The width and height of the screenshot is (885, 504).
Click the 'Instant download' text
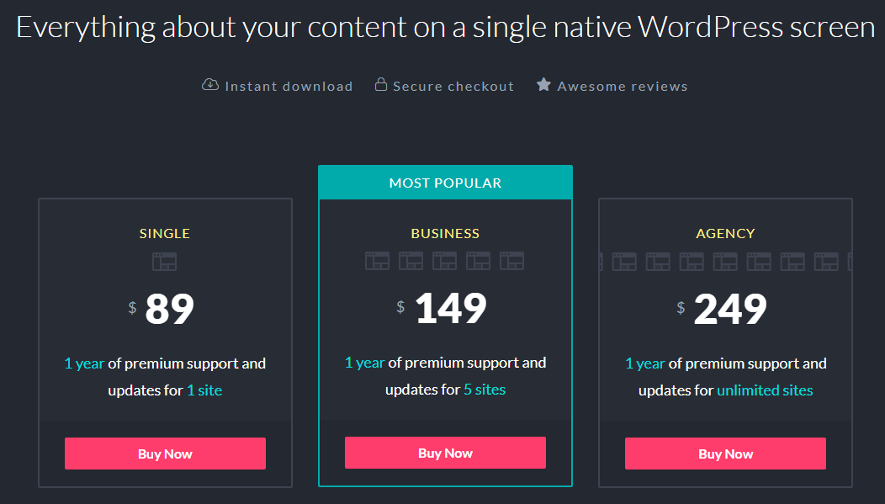289,87
